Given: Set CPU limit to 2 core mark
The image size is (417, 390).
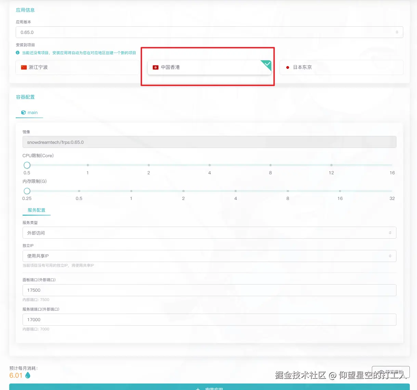Looking at the screenshot, I should (x=149, y=165).
